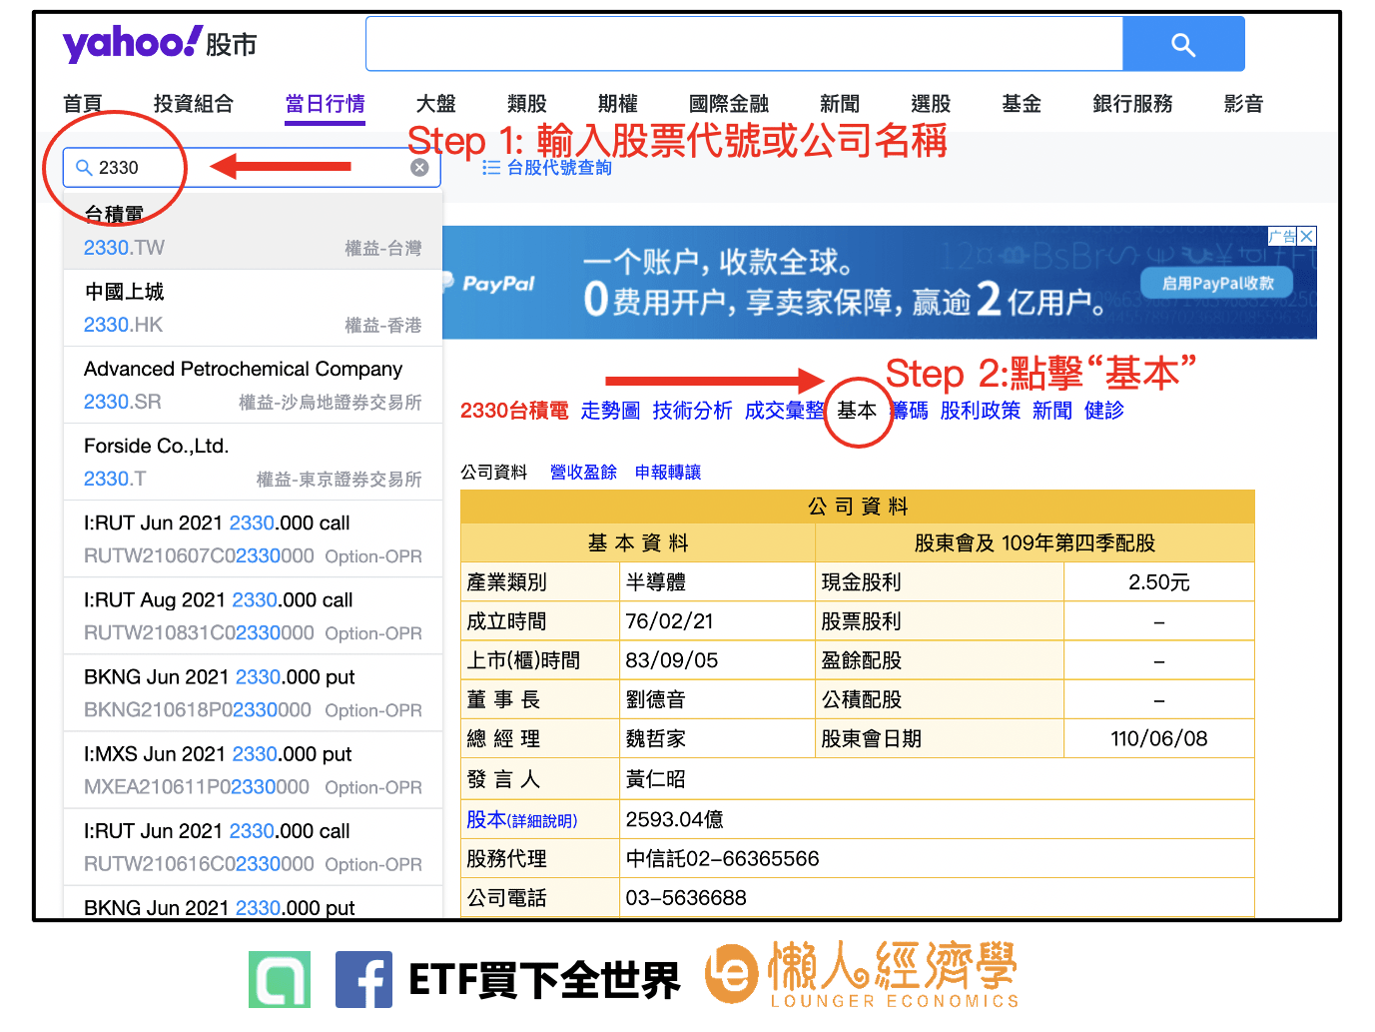
Task: Open the 基金 nav item
Action: [x=1022, y=104]
